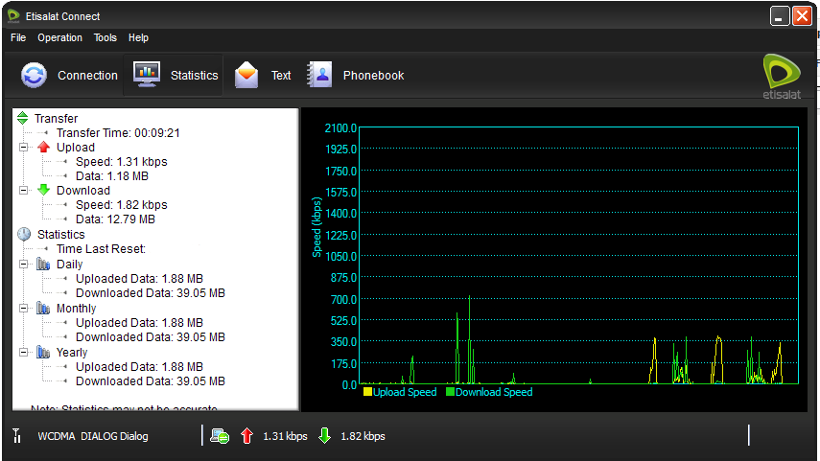
Task: Click the 1.31 kbps upload rate in status bar
Action: click(285, 436)
